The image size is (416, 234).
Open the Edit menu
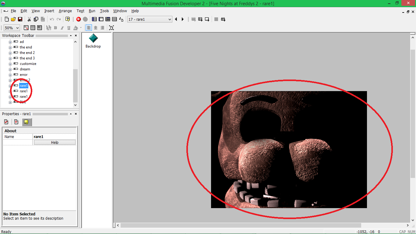click(24, 11)
